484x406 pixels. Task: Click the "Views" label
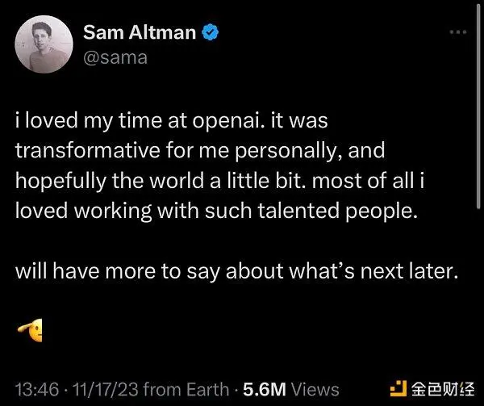(315, 389)
